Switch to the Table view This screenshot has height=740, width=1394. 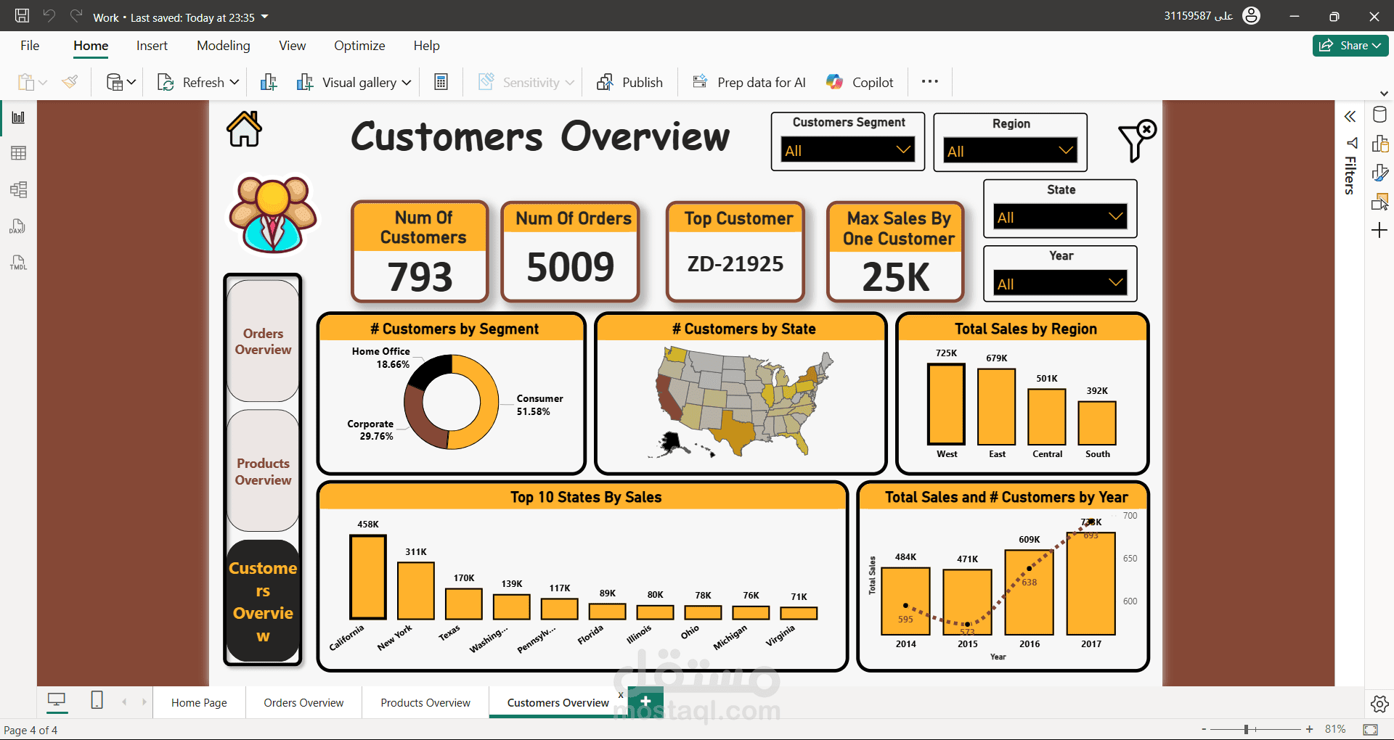pos(17,152)
